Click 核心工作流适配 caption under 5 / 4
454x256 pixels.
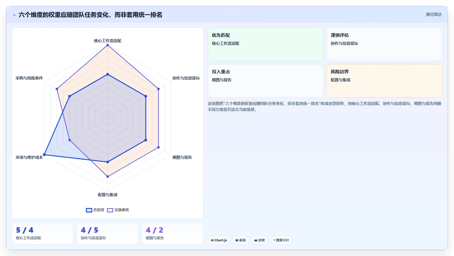[28, 238]
